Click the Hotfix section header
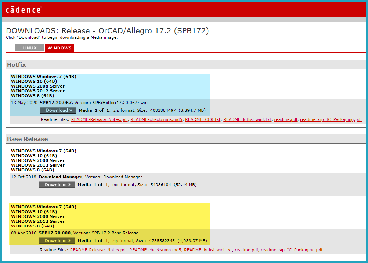 coord(17,64)
